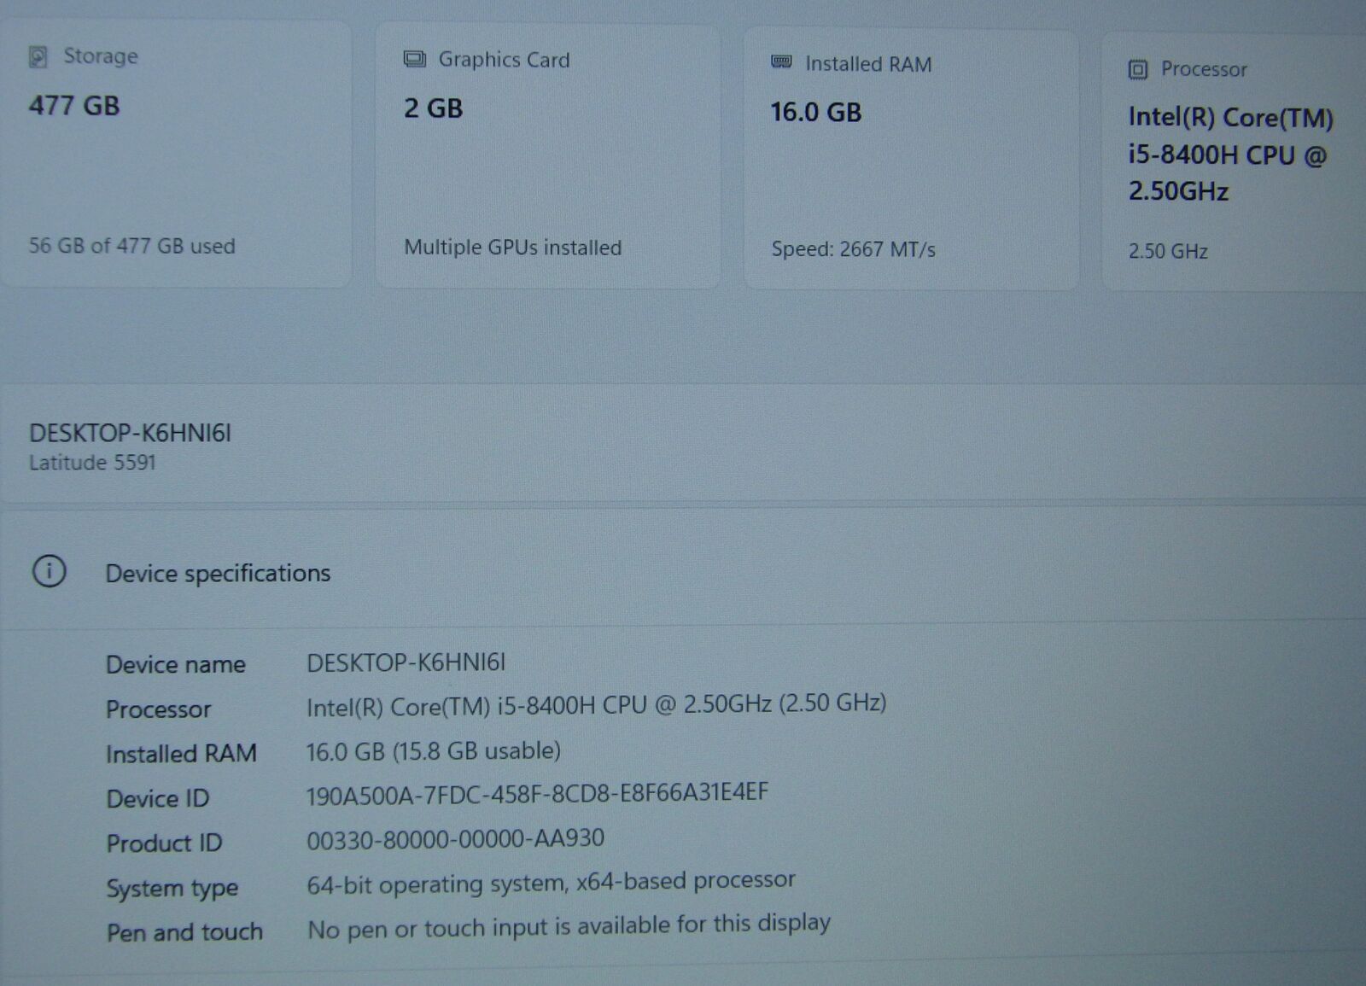This screenshot has width=1366, height=986.
Task: Click the 56 GB of 477 GB used text
Action: click(x=131, y=246)
